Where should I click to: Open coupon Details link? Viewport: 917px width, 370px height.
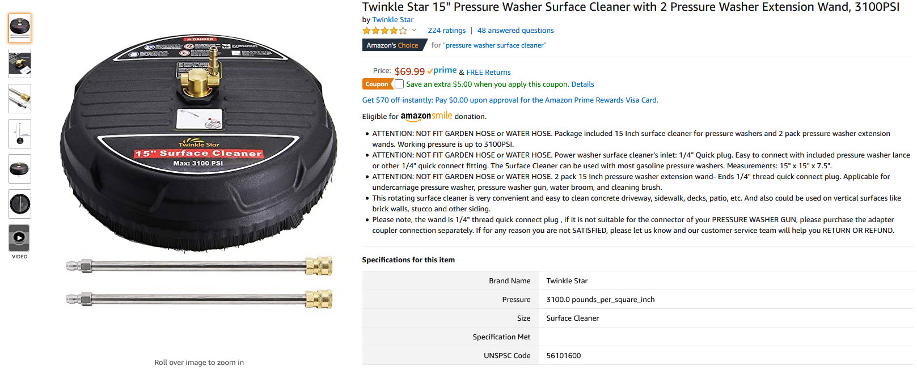click(582, 84)
